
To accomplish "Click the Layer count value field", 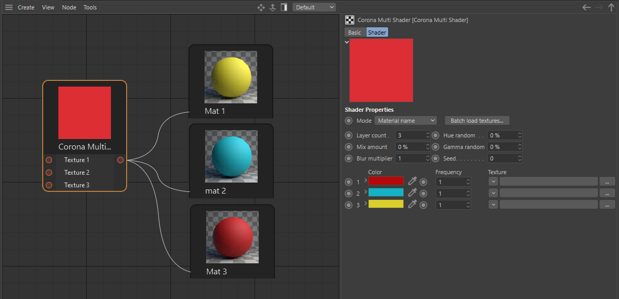I will click(x=413, y=135).
